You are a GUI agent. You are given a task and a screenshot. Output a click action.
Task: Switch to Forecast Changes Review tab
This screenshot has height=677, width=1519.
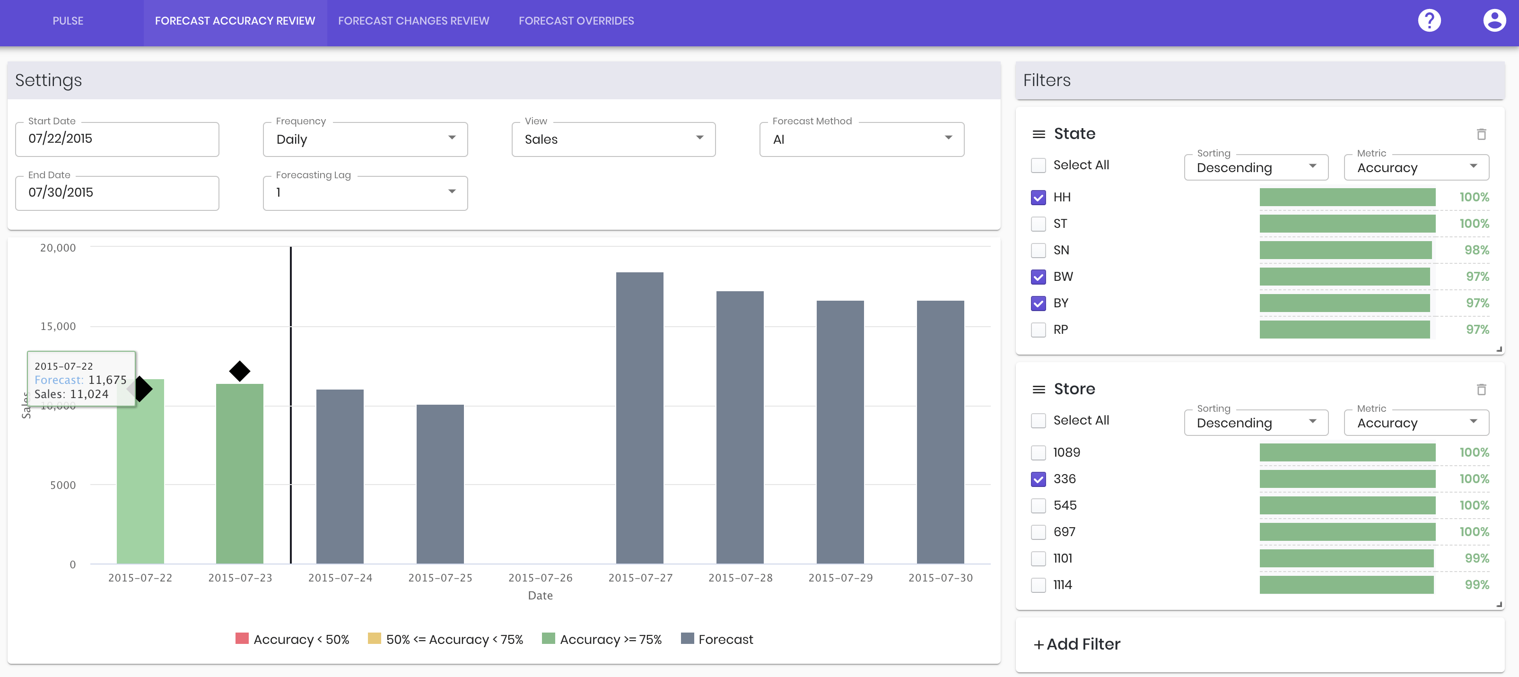(413, 21)
